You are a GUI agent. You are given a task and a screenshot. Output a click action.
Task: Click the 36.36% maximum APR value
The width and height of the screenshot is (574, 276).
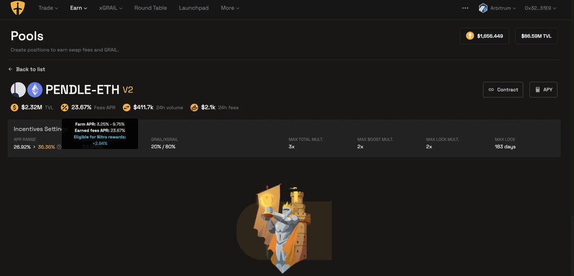(46, 147)
